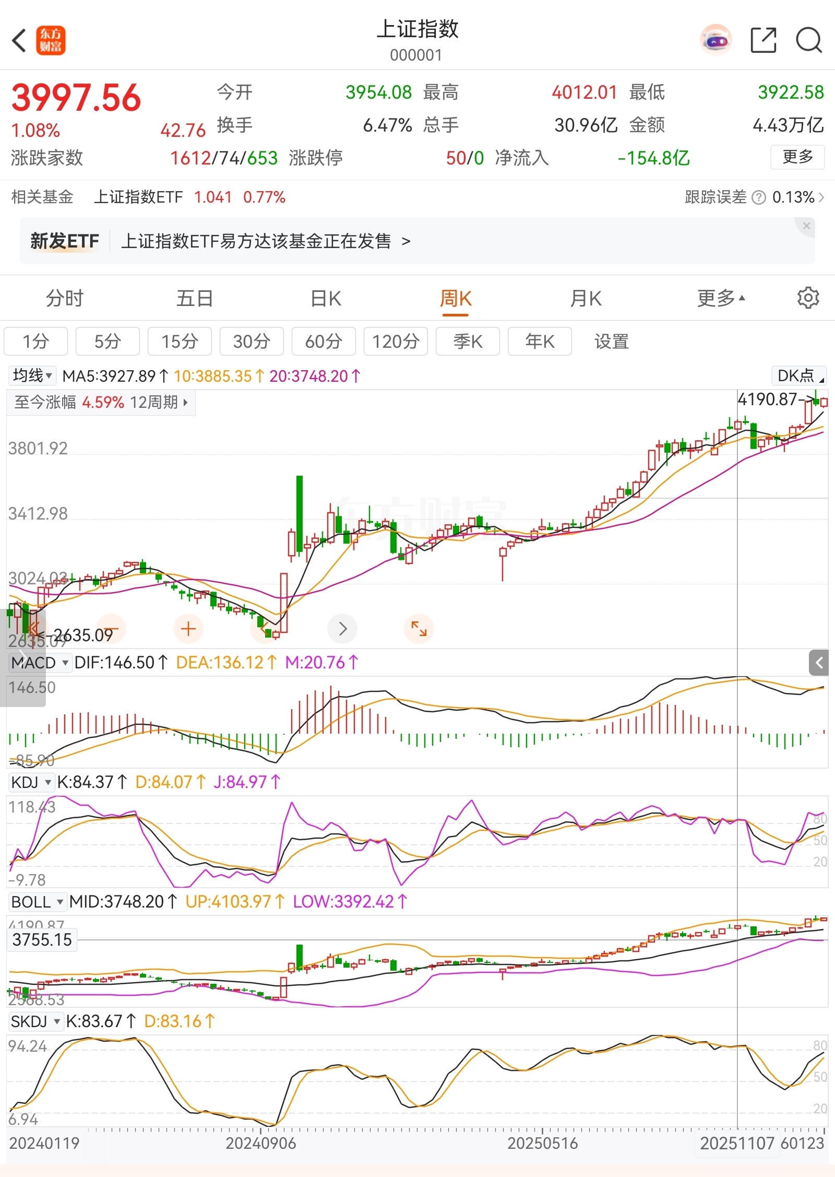Open the MACD indicator dropdown
835x1177 pixels.
40,663
